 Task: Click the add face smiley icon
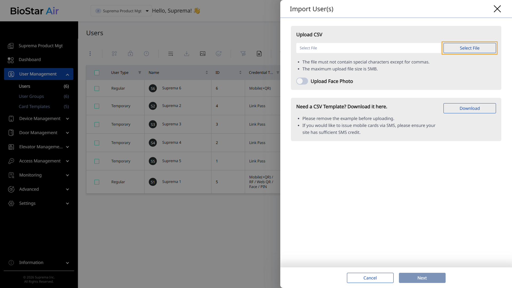tap(219, 54)
